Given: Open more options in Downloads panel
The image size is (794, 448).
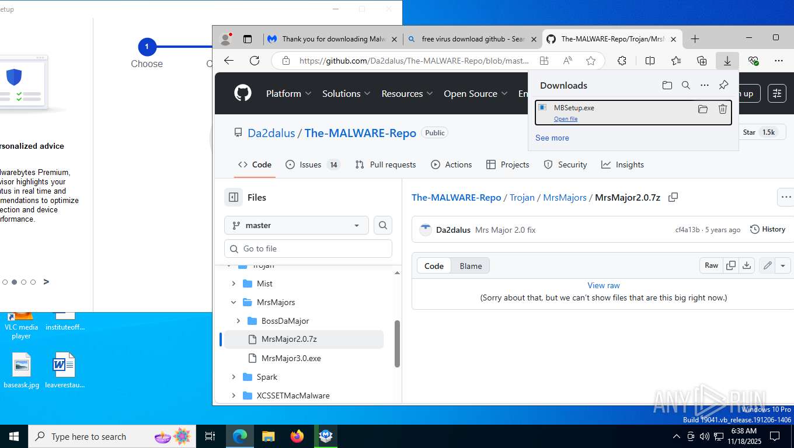Looking at the screenshot, I should point(705,85).
